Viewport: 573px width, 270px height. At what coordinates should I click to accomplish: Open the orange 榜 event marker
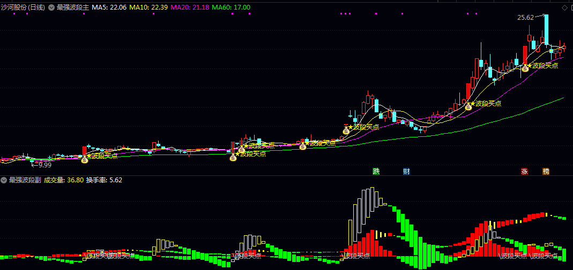pyautogui.click(x=546, y=171)
